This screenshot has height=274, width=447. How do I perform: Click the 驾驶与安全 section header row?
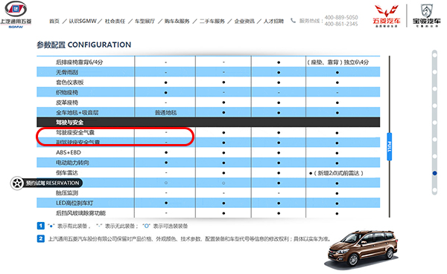[208, 123]
